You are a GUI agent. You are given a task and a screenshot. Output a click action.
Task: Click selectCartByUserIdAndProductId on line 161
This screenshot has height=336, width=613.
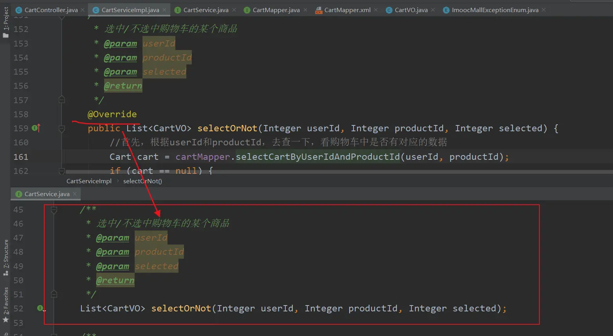[317, 157]
